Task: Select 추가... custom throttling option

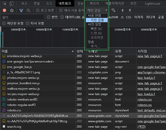Action: 97,46
